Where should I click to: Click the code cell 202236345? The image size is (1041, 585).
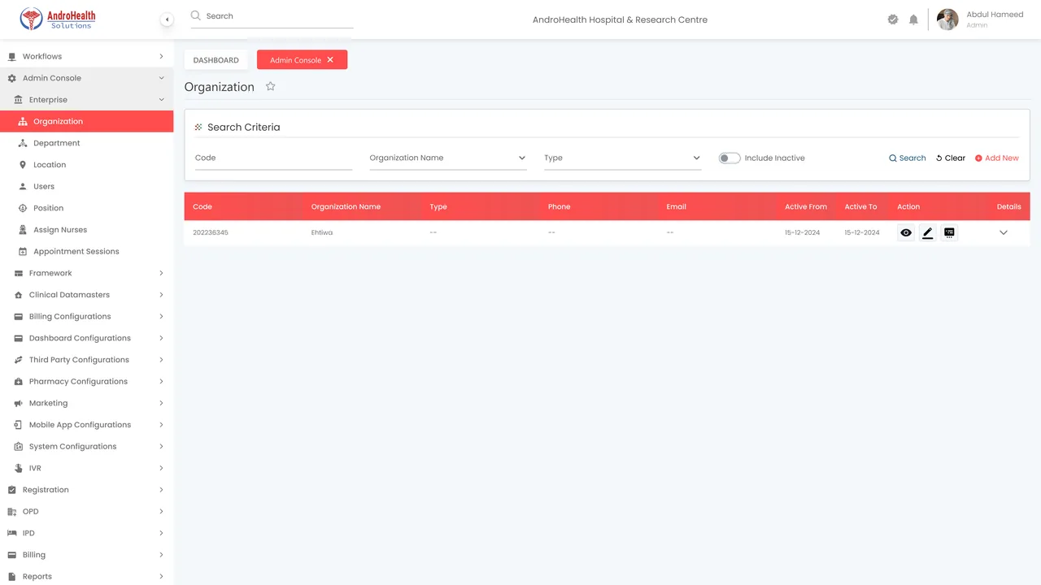point(211,233)
